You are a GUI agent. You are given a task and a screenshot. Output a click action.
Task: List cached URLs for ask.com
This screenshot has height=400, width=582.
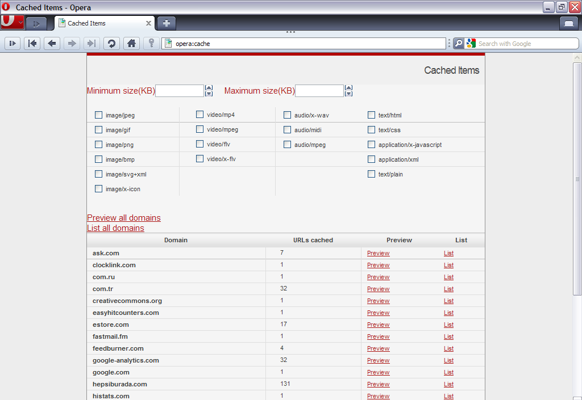tap(448, 253)
